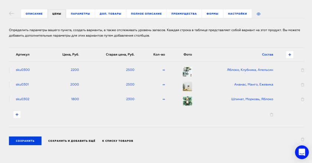Edit the old price 2300
This screenshot has width=312, height=163.
(x=130, y=99)
